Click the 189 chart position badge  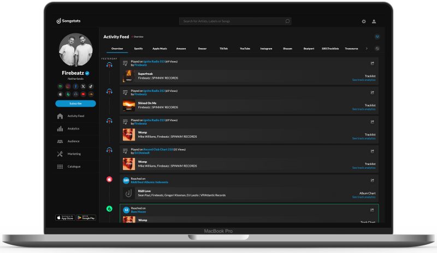pos(126,180)
